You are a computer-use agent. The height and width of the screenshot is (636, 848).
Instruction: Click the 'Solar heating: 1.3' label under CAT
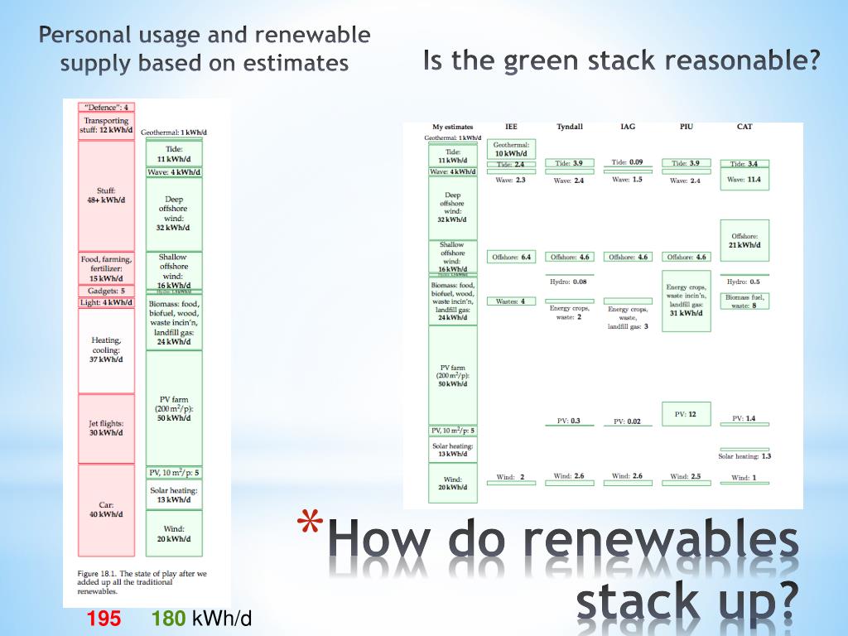[744, 456]
